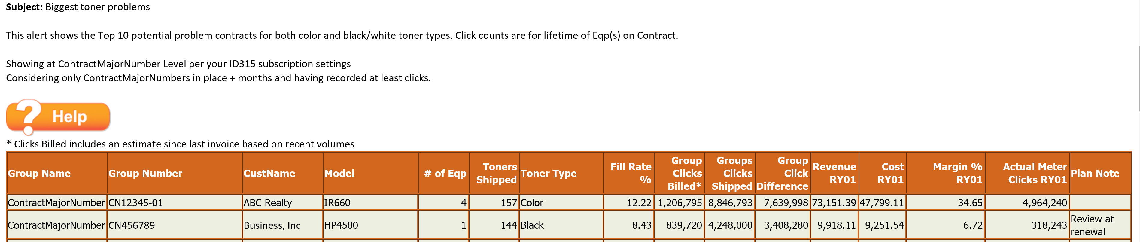1140x242 pixels.
Task: Click the HP4500 model cell
Action: click(x=341, y=225)
